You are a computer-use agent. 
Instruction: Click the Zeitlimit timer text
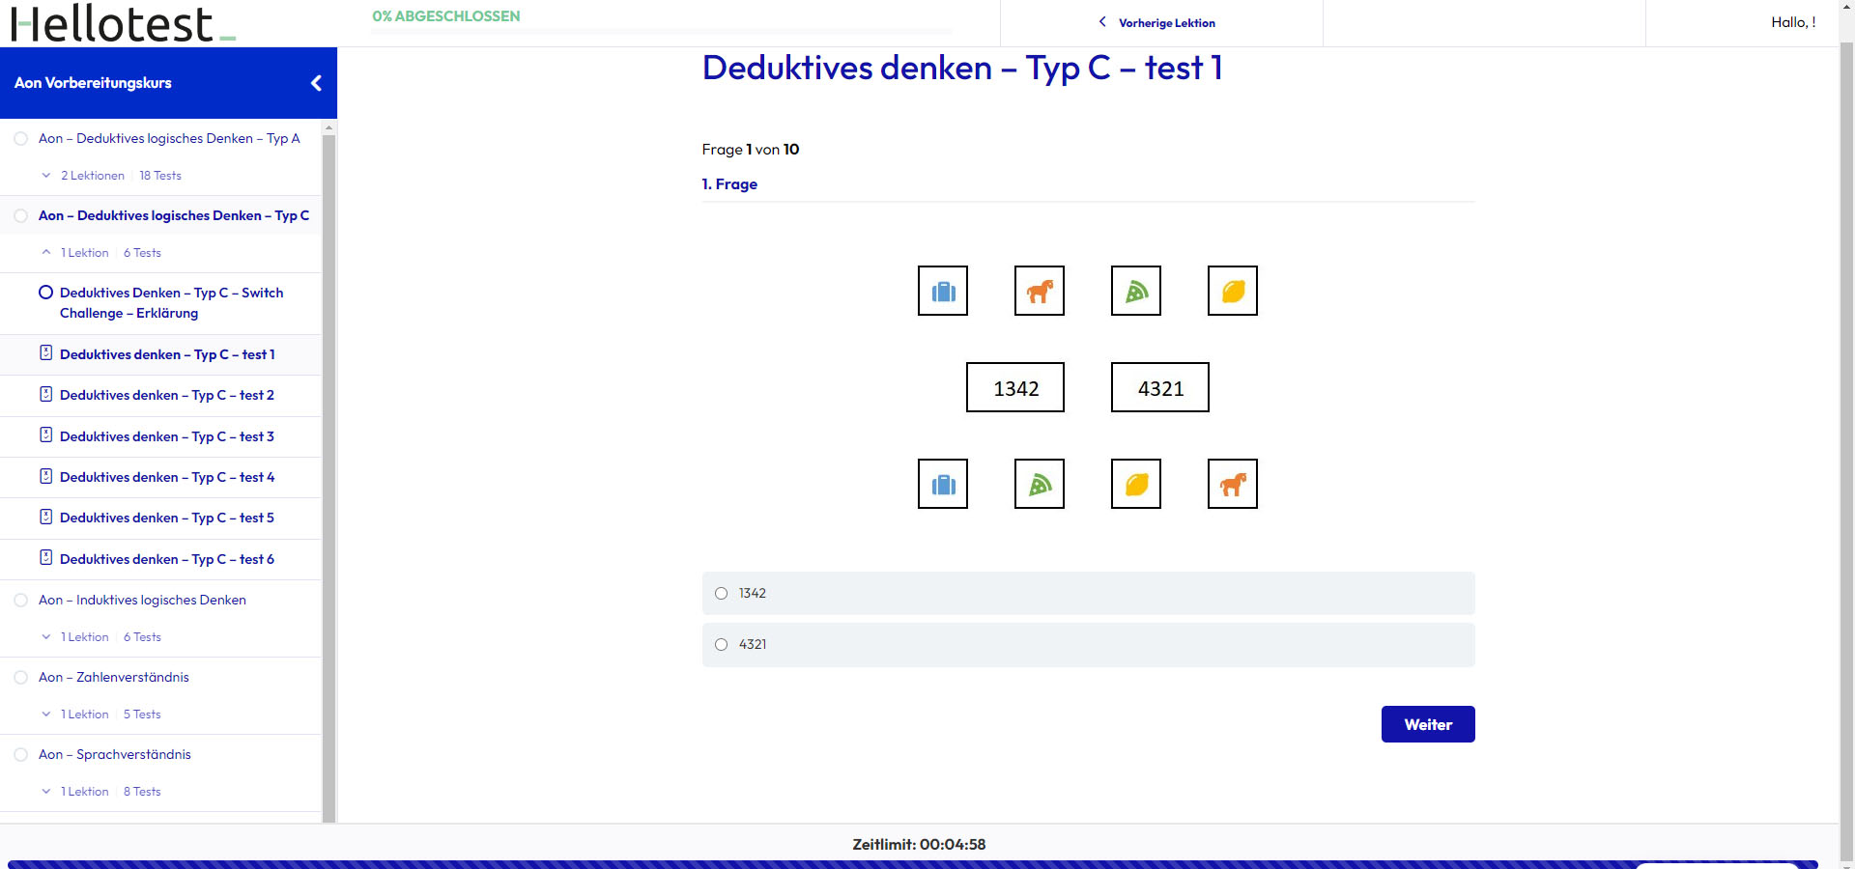tap(919, 845)
